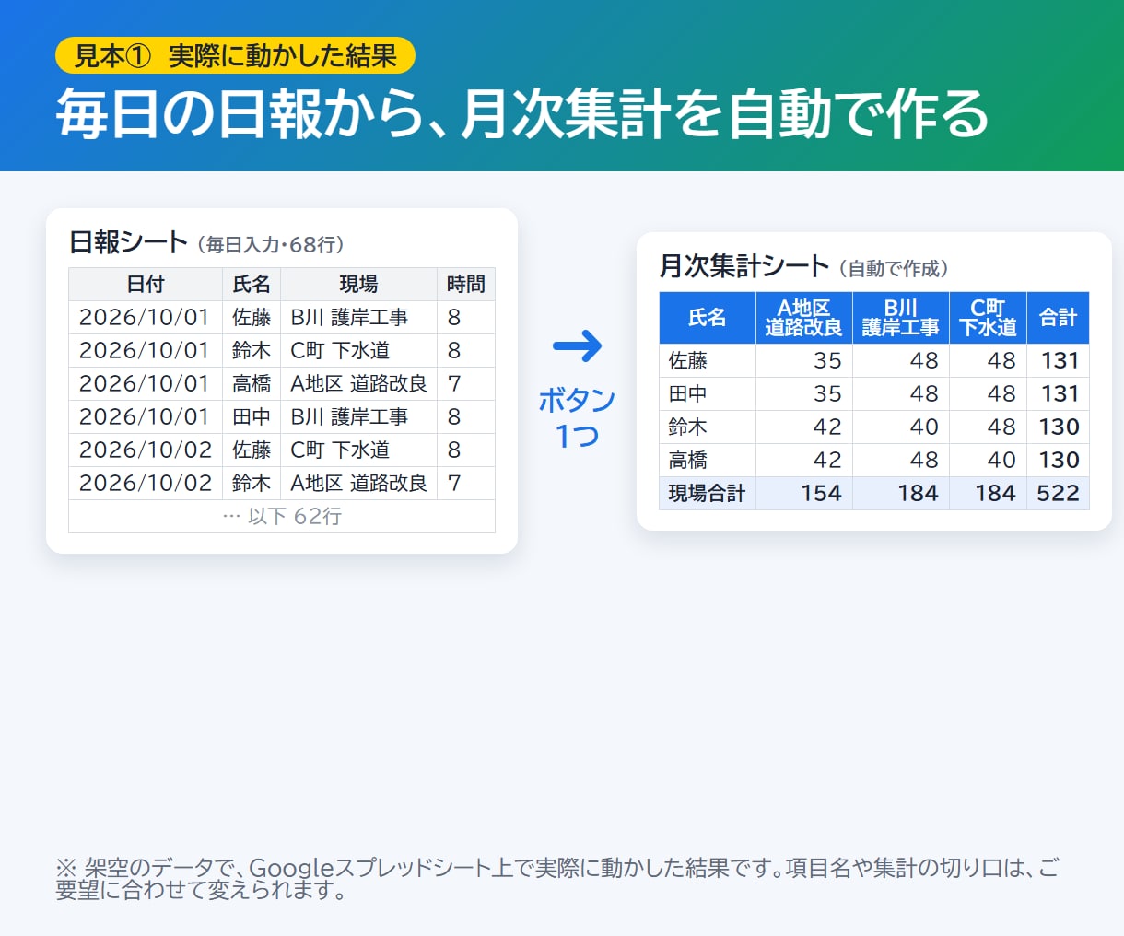The image size is (1124, 936).
Task: Click the 現場合計 row label
Action: click(707, 494)
